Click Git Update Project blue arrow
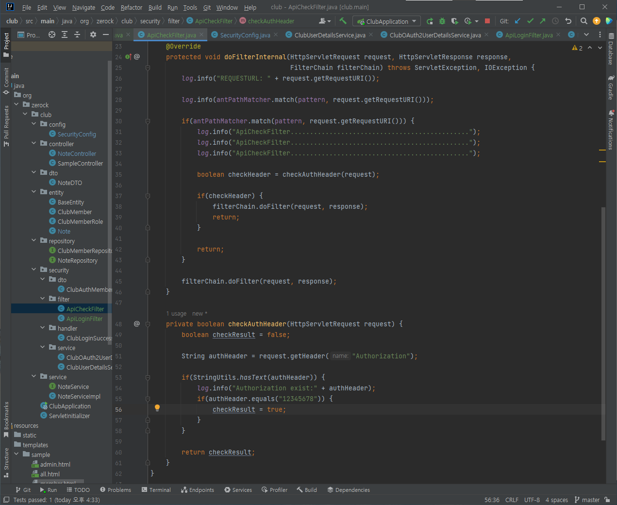The height and width of the screenshot is (505, 617). click(x=517, y=21)
